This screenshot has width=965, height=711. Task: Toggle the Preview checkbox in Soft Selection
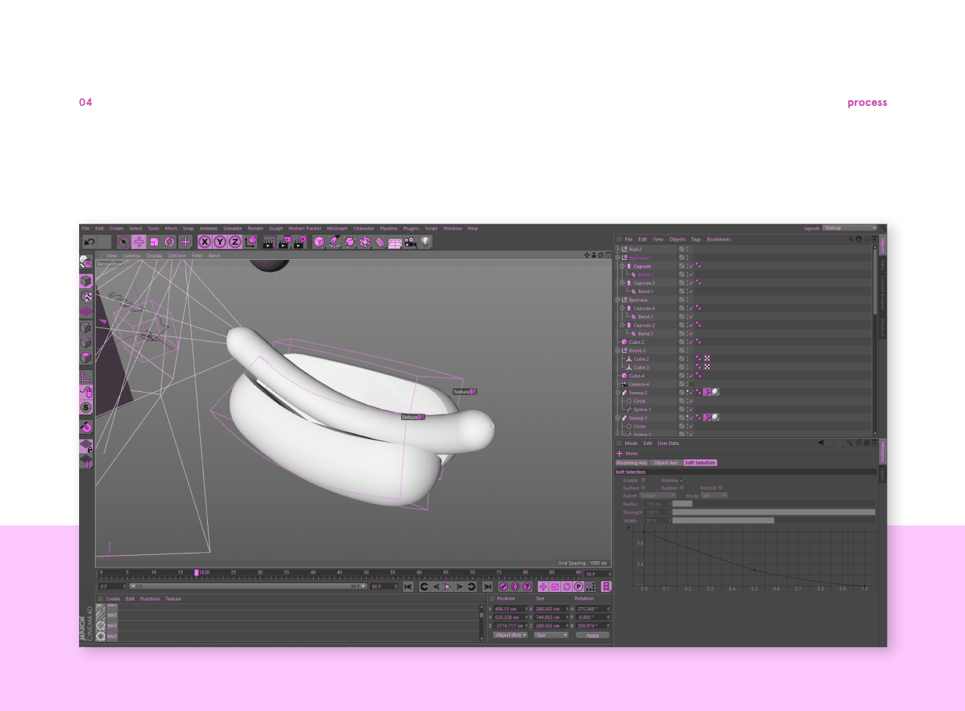682,480
